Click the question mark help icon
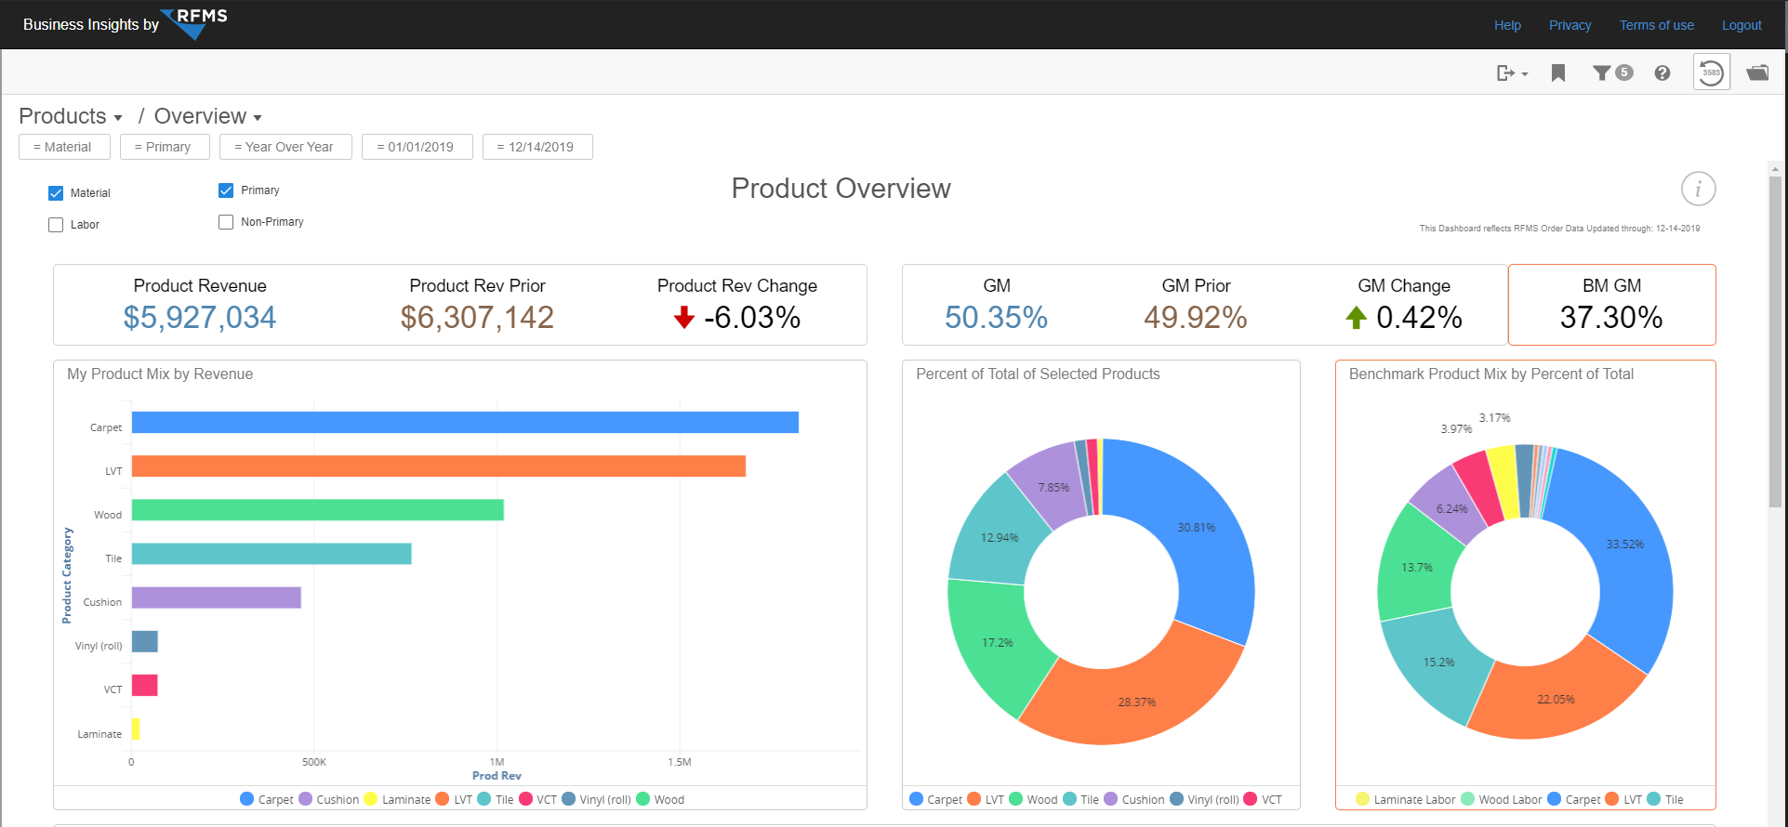Viewport: 1788px width, 827px height. click(1662, 72)
